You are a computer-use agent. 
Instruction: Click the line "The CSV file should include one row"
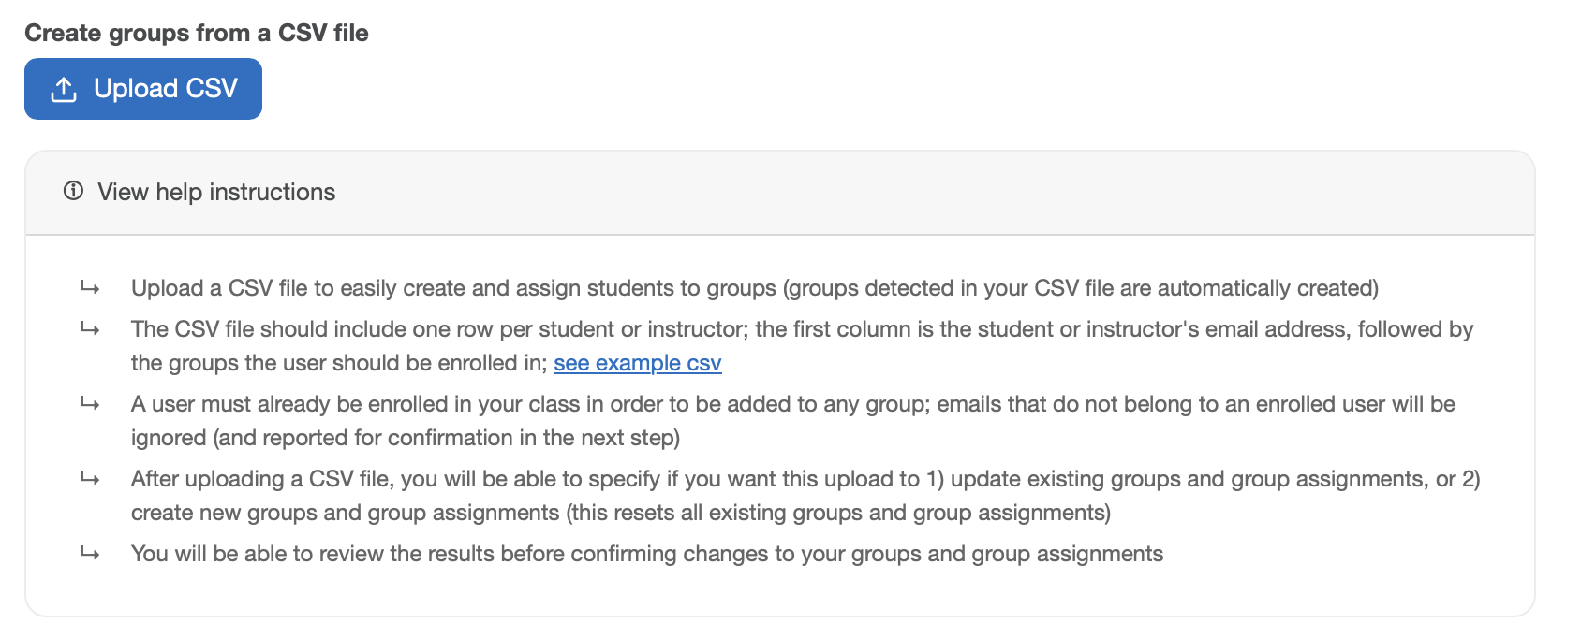pos(803,329)
